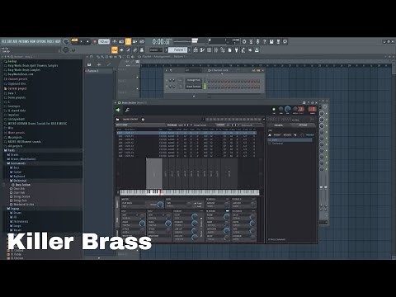Viewport: 396px width, 297px height.
Task: Click the red Record button
Action: 95,41
